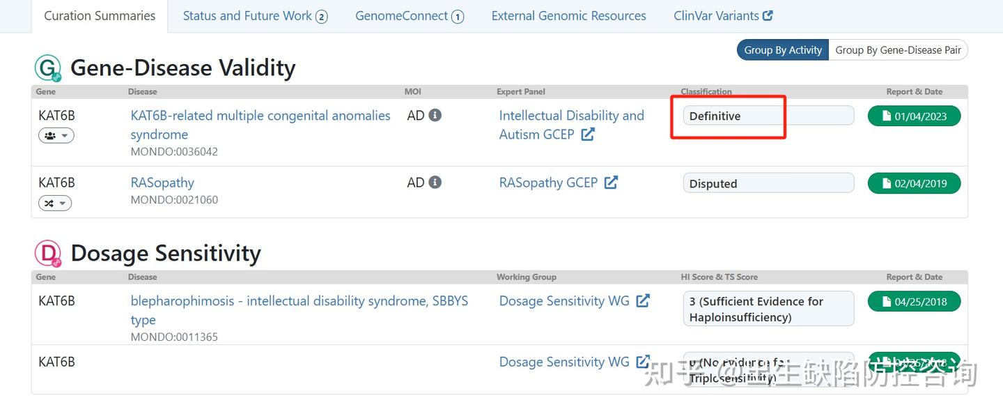Select the Group By Activity toggle

click(x=783, y=49)
